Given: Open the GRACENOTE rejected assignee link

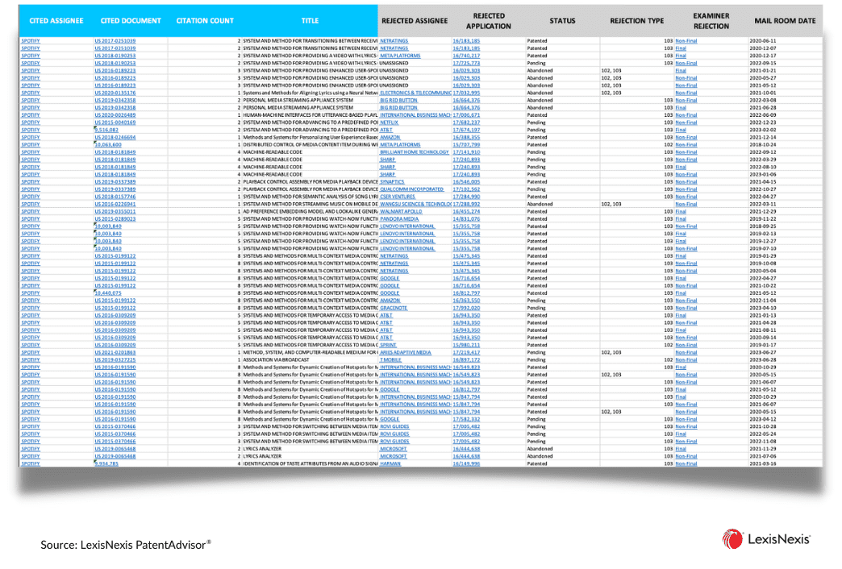Looking at the screenshot, I should click(x=394, y=308).
